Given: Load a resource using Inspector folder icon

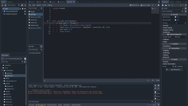Looking at the screenshot, I should (x=166, y=5).
